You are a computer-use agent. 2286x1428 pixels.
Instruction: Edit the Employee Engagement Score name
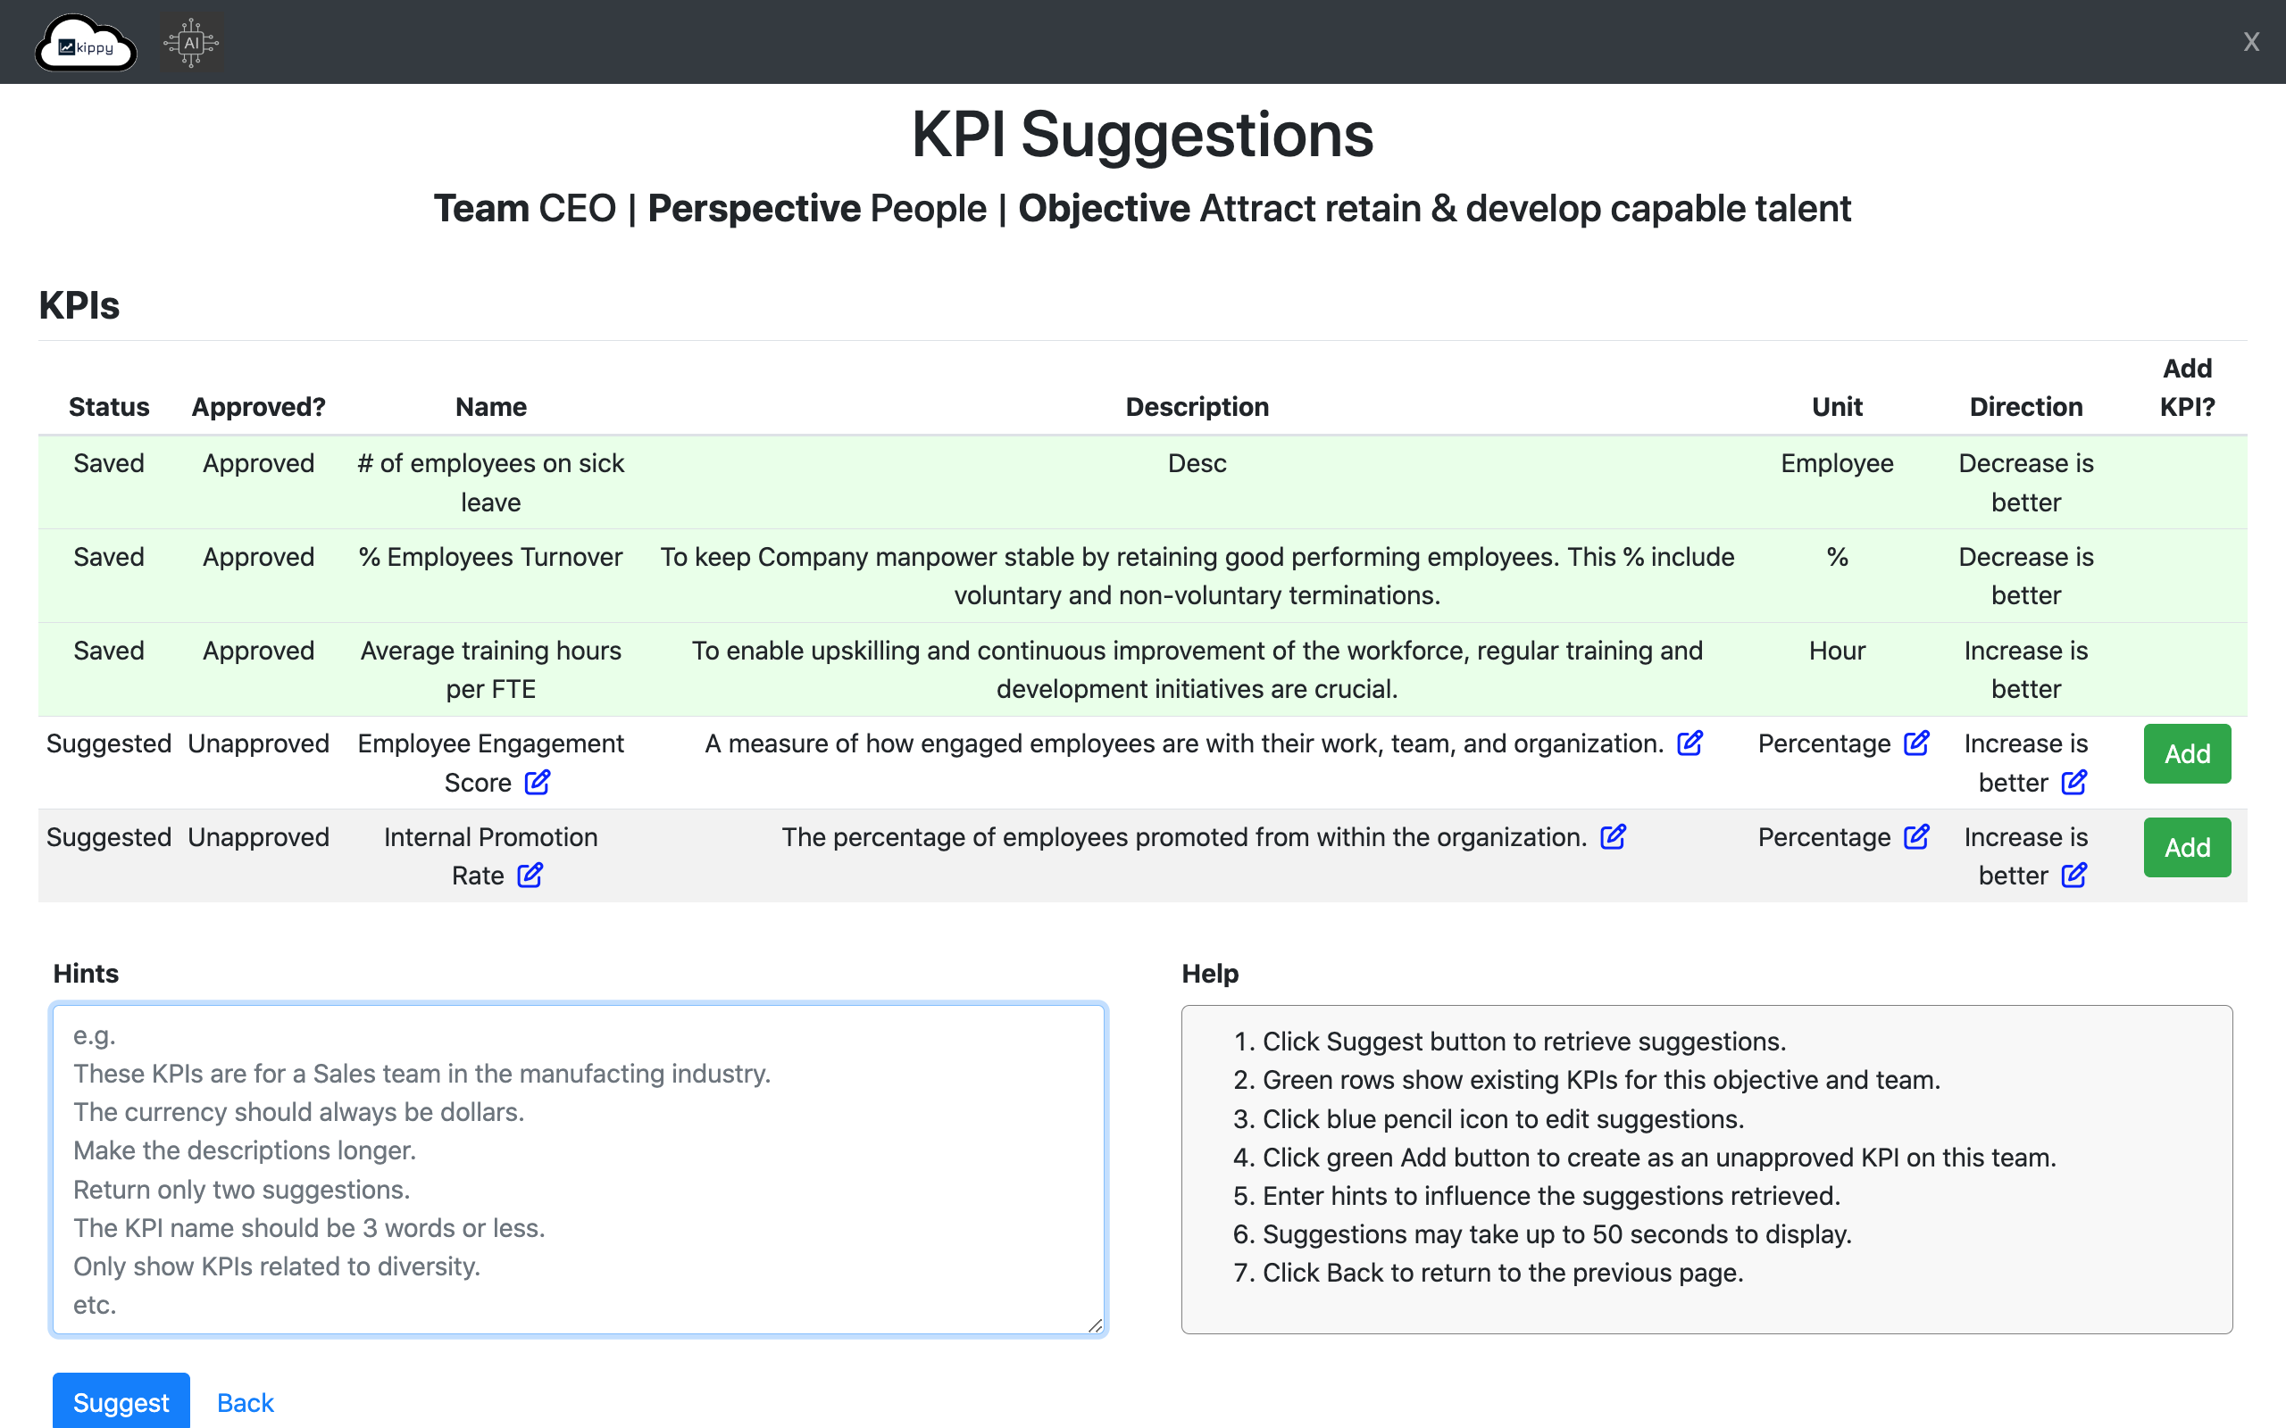point(538,782)
